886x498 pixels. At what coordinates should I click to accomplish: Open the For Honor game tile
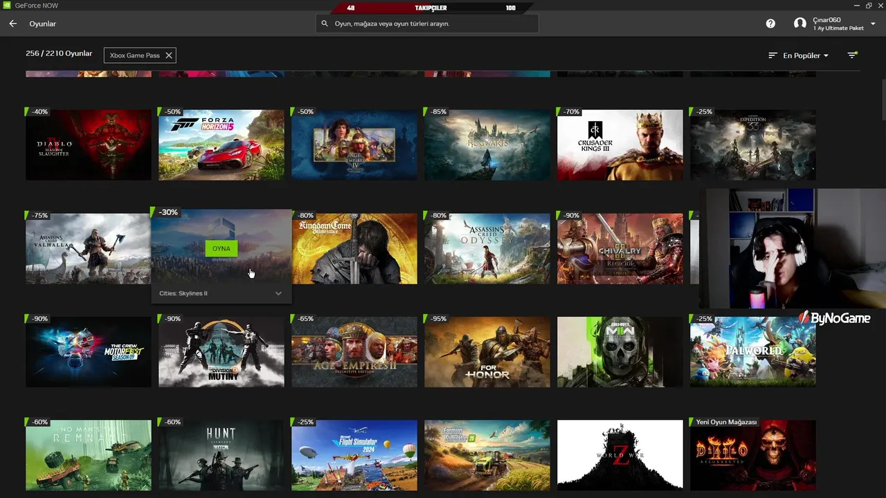(487, 352)
